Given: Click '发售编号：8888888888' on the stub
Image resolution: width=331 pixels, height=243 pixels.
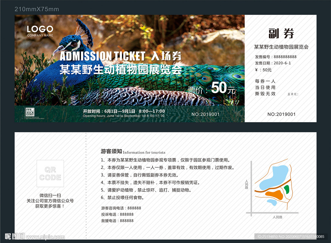Looking at the screenshot, I should tap(276, 57).
